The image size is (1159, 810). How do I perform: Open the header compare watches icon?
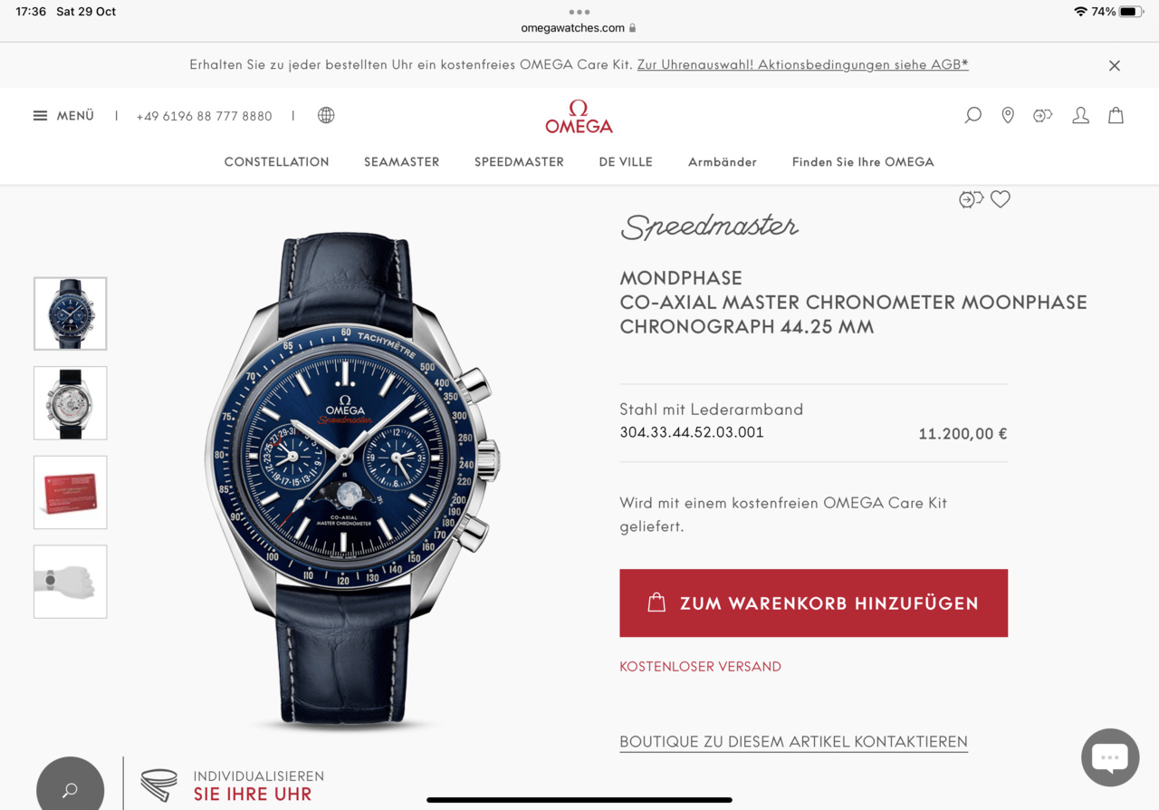[1043, 115]
